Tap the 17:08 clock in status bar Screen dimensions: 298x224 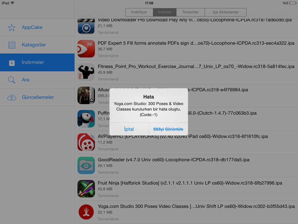[x=149, y=3]
